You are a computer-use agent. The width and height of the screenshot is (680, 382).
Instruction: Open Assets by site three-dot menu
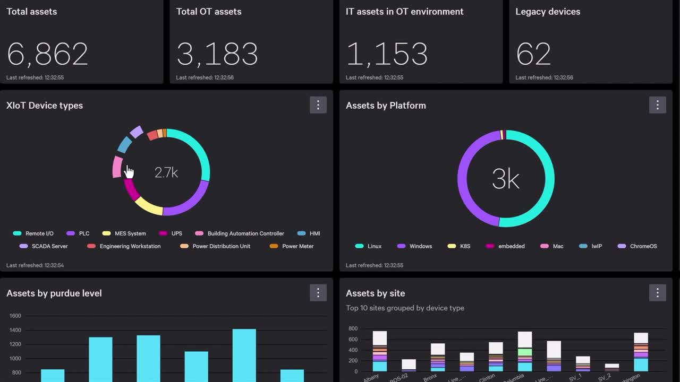(657, 293)
